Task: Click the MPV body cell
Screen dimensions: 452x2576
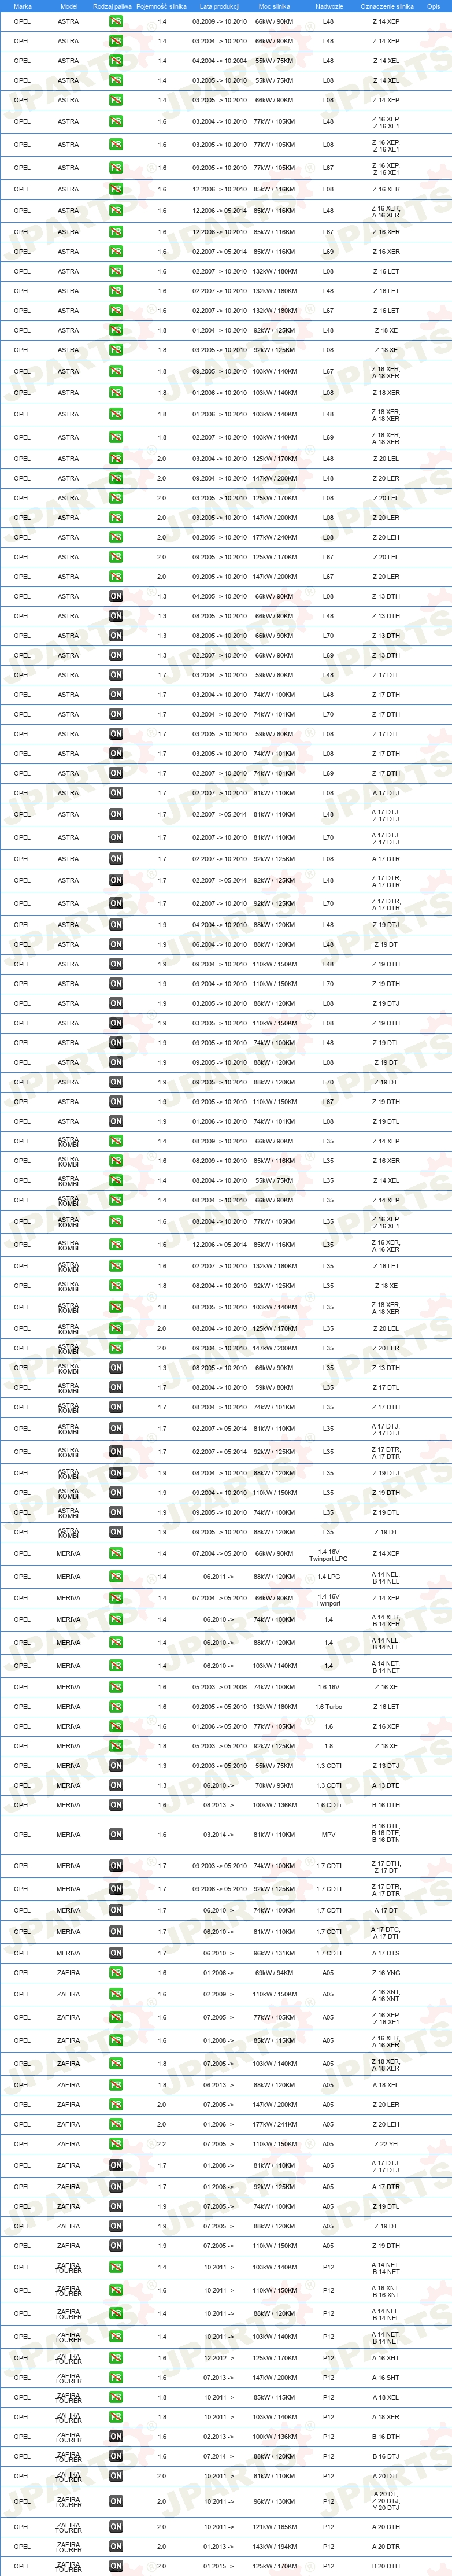Action: tap(328, 1834)
